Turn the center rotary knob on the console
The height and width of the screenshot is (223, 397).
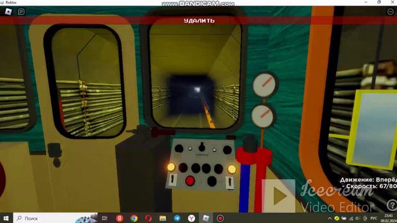(202, 147)
